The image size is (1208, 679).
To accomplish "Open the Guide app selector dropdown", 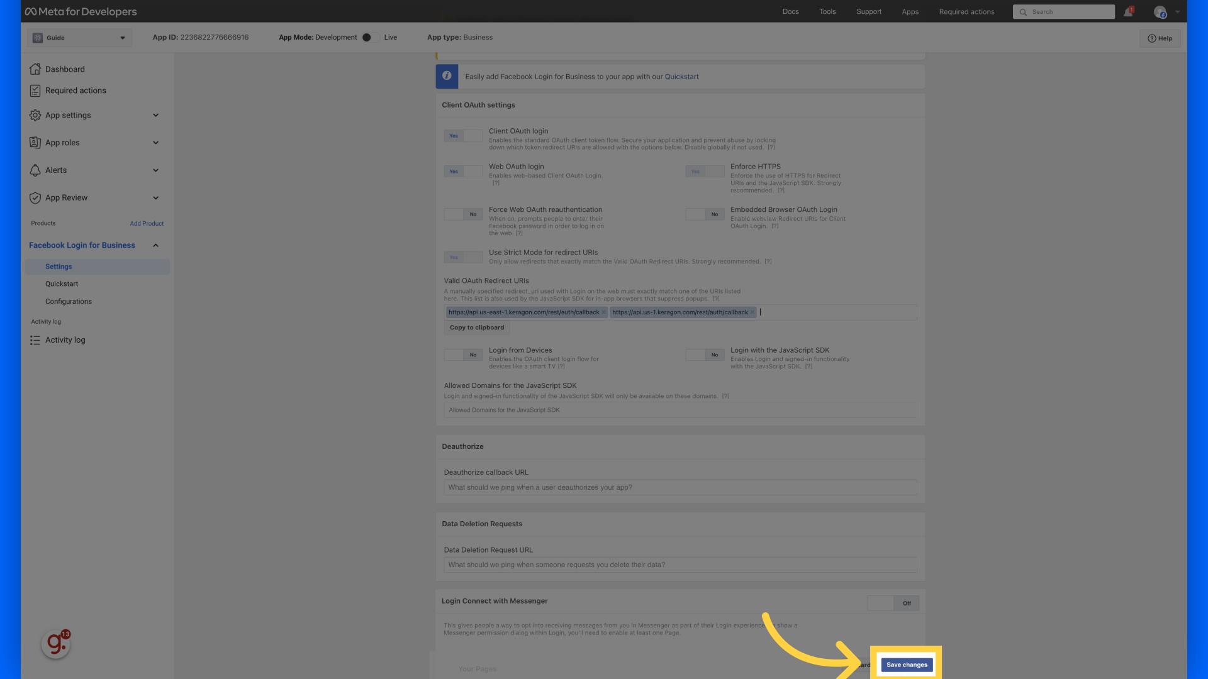I will coord(79,38).
